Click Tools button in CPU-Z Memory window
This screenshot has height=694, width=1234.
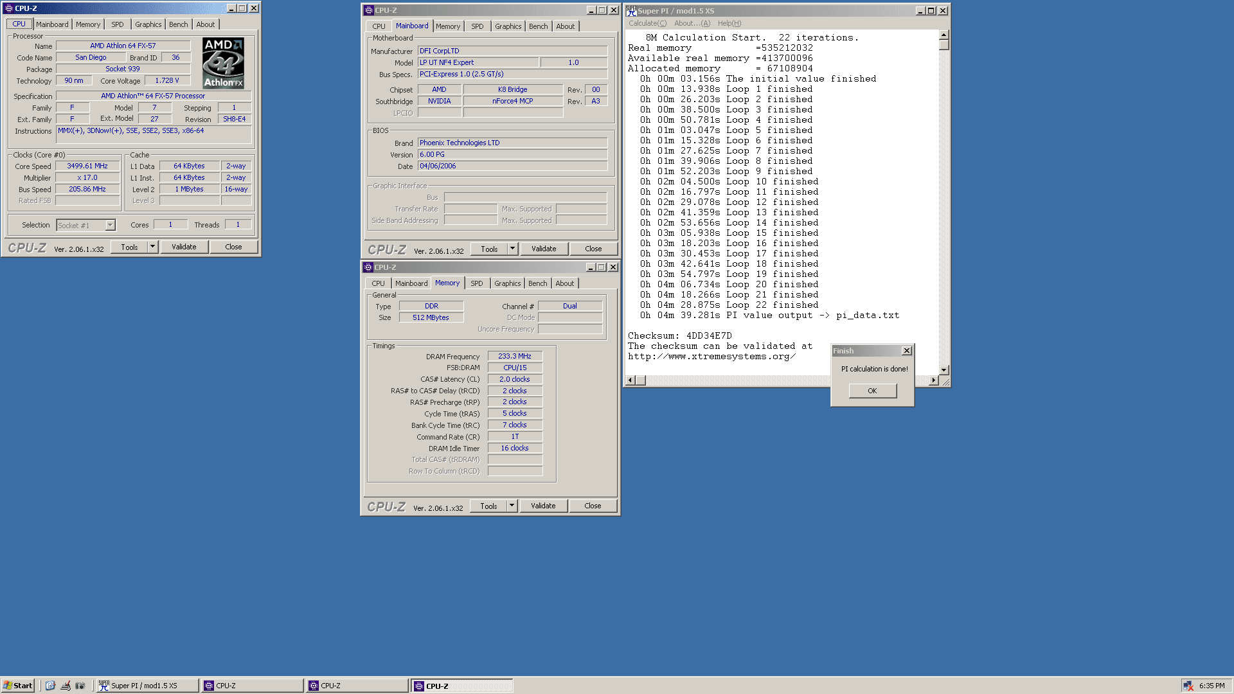click(x=488, y=506)
